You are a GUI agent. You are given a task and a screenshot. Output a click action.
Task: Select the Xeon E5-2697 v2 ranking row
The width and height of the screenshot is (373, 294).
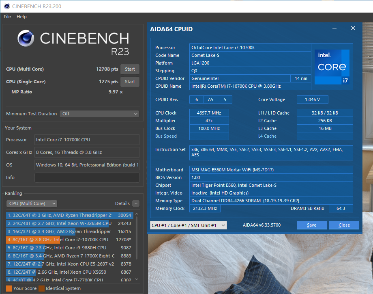70,264
